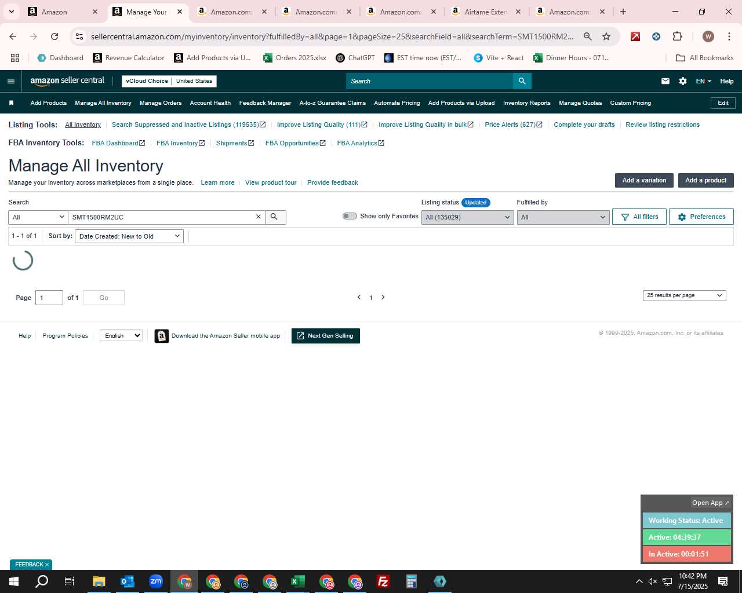
Task: Open Search Suppressed and Inactive Listings link
Action: click(188, 125)
